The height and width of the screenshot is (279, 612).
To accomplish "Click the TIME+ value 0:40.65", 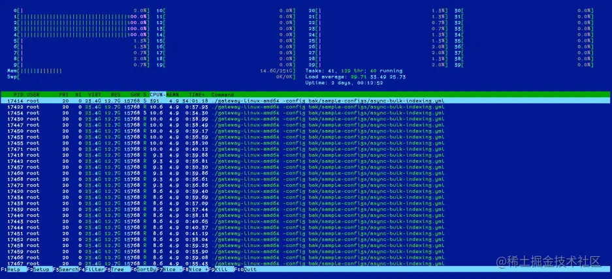I will tap(197, 222).
